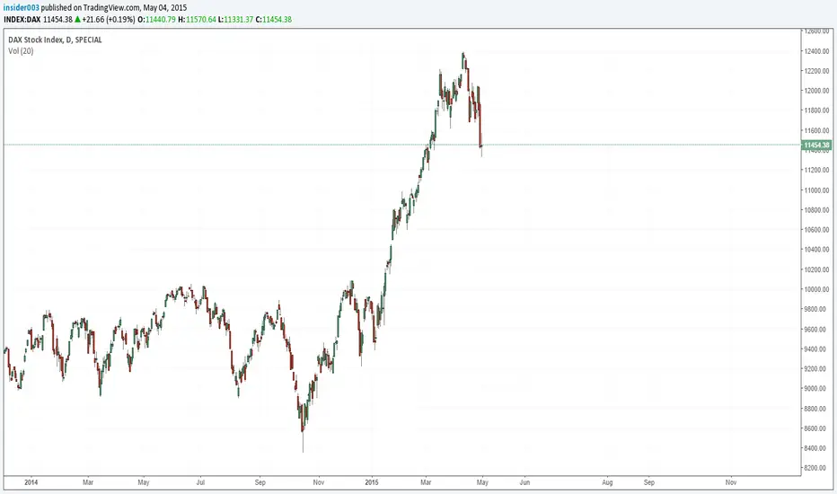Viewport: 837px width, 494px height.
Task: Click the 9000.00 price axis label
Action: [x=817, y=389]
